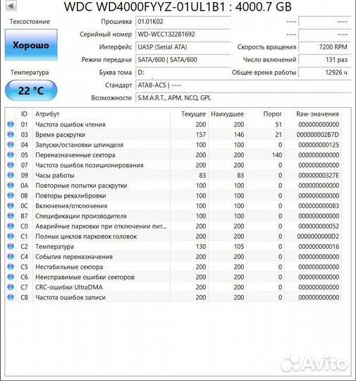Select raw value 000000000D2
This screenshot has height=381, width=356.
click(318, 236)
